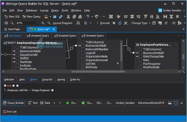Open the Jordan Sanders account dropdown
Screen dimensions: 187x122
tap(172, 10)
